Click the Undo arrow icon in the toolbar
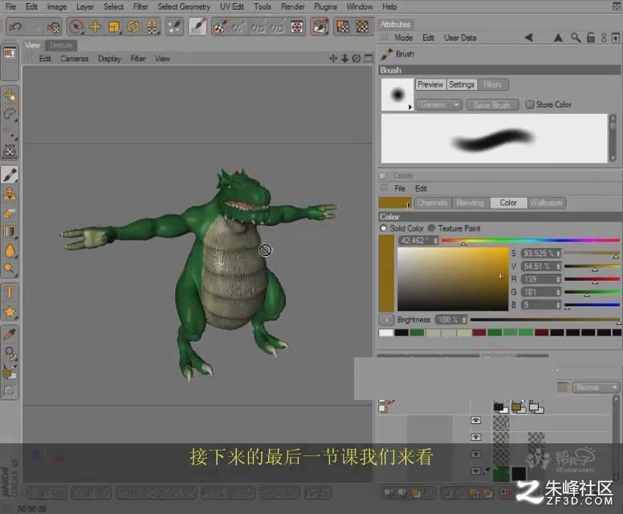 point(15,27)
